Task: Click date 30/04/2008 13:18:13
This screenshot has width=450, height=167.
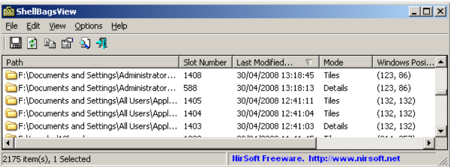Action: click(x=275, y=88)
